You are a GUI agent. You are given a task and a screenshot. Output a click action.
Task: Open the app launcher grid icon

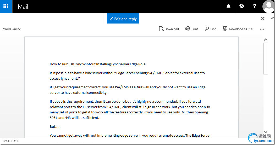6,6
